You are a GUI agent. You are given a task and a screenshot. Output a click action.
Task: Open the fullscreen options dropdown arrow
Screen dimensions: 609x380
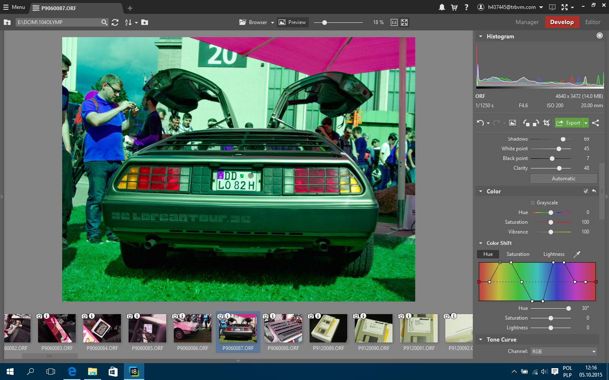coord(572,8)
